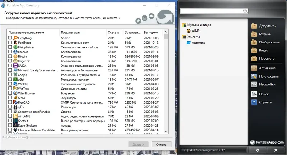
Task: Open Просмотр in PortableApps menu
Action: click(x=263, y=58)
